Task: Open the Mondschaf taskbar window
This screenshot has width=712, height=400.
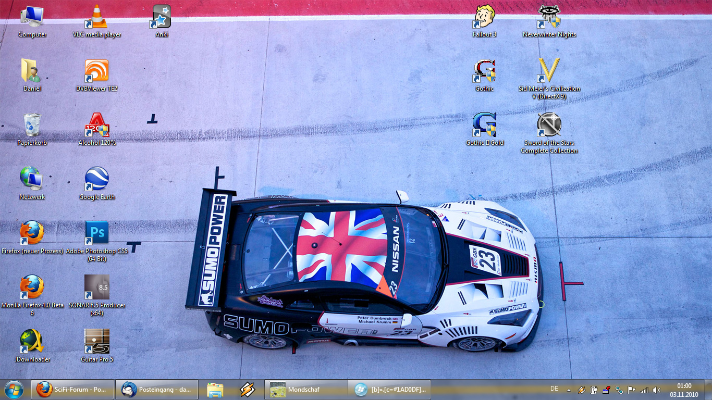Action: pyautogui.click(x=305, y=389)
